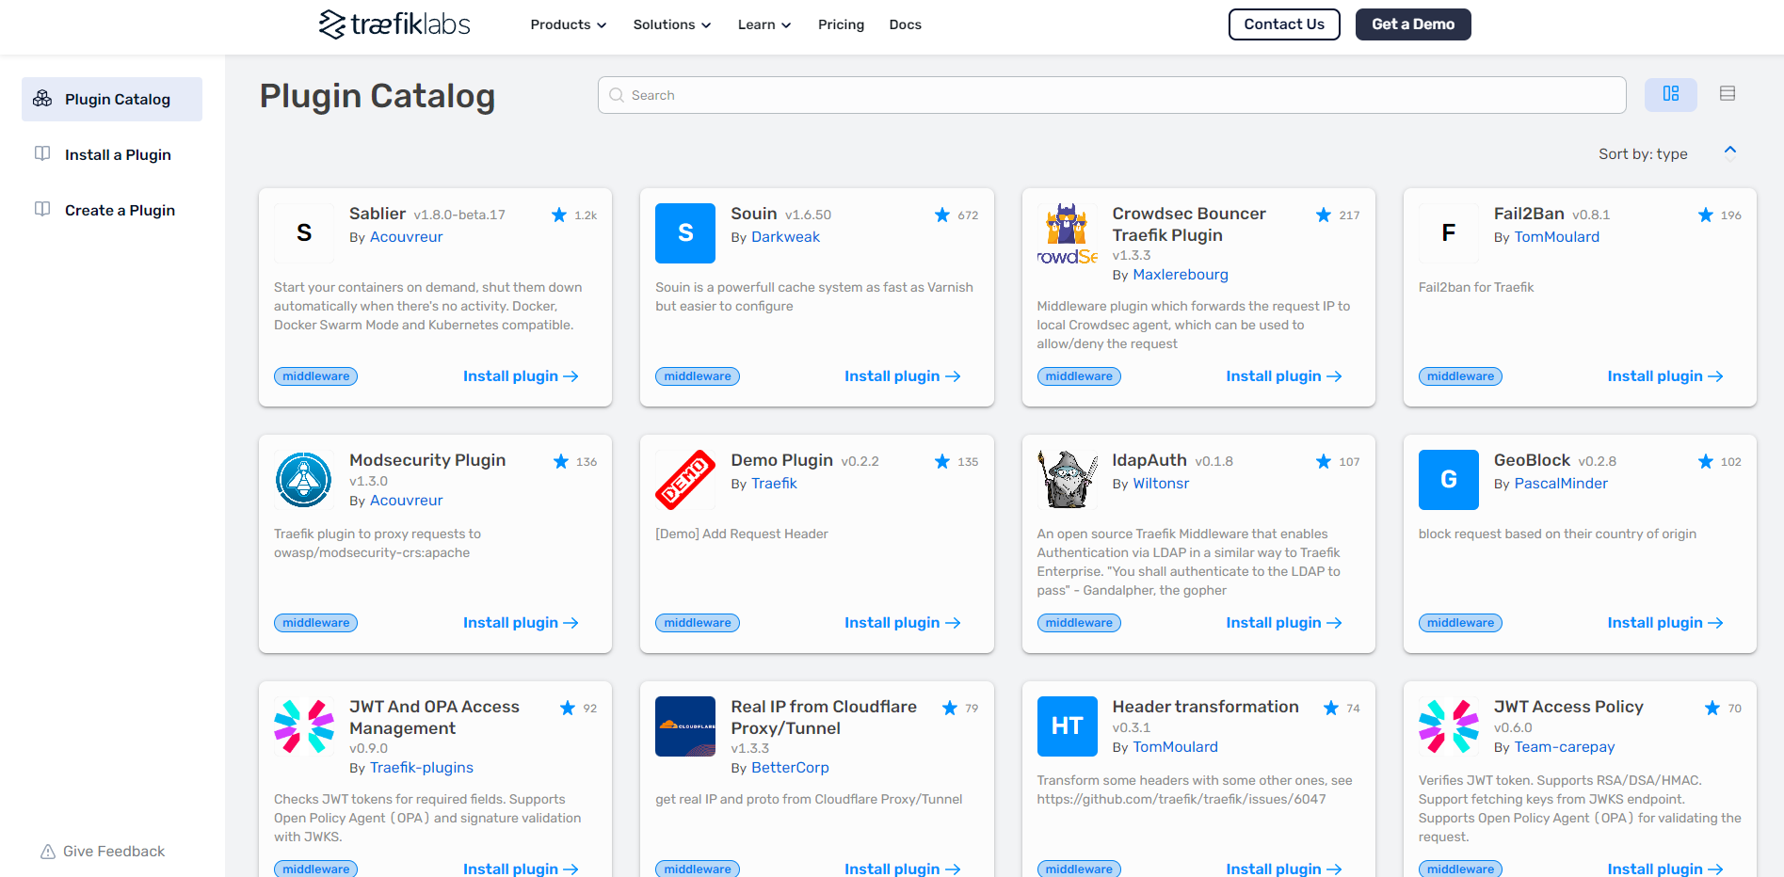Expand the Products menu

pos(569,24)
